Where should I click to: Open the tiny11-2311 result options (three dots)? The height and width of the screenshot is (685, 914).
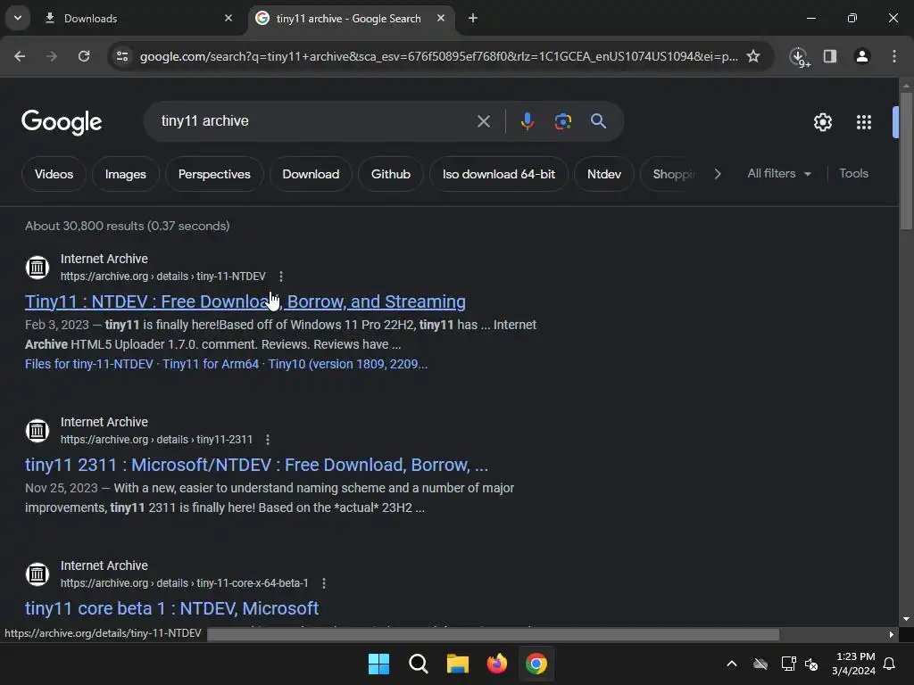268,440
